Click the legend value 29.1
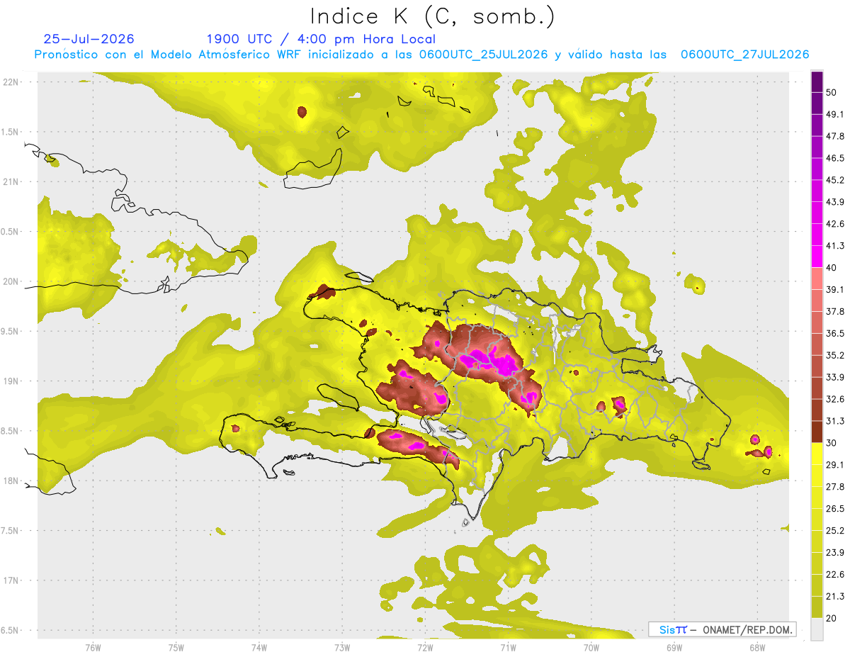Image resolution: width=850 pixels, height=657 pixels. point(835,465)
